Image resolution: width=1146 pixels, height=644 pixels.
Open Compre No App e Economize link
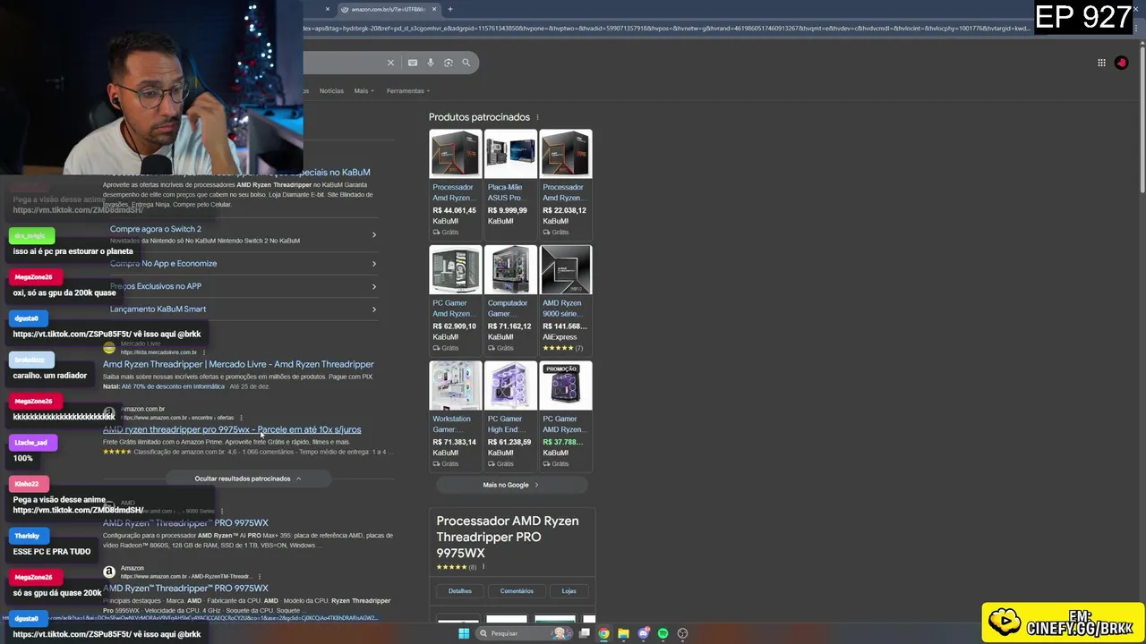pos(163,264)
